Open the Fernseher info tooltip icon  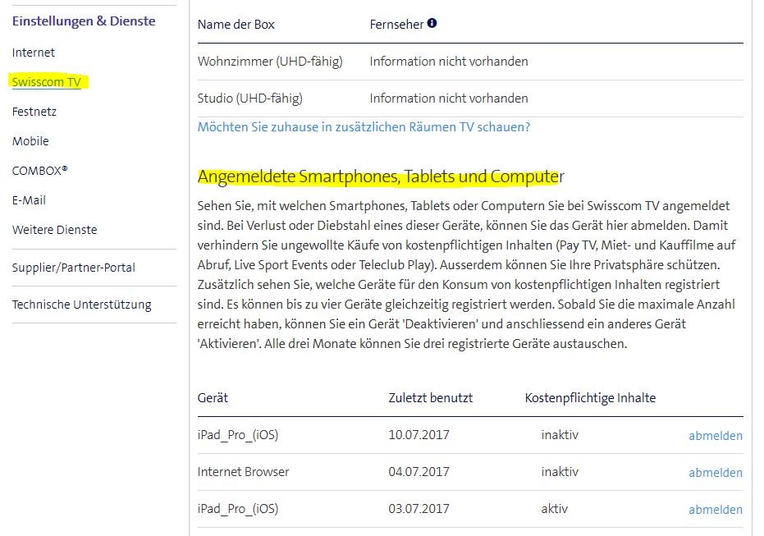click(430, 24)
